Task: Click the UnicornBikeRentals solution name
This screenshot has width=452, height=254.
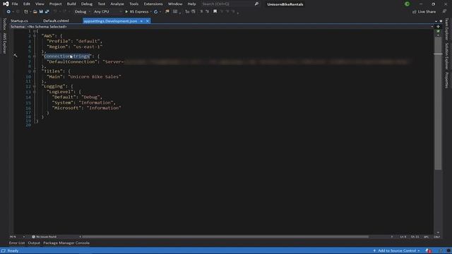Action: click(285, 4)
